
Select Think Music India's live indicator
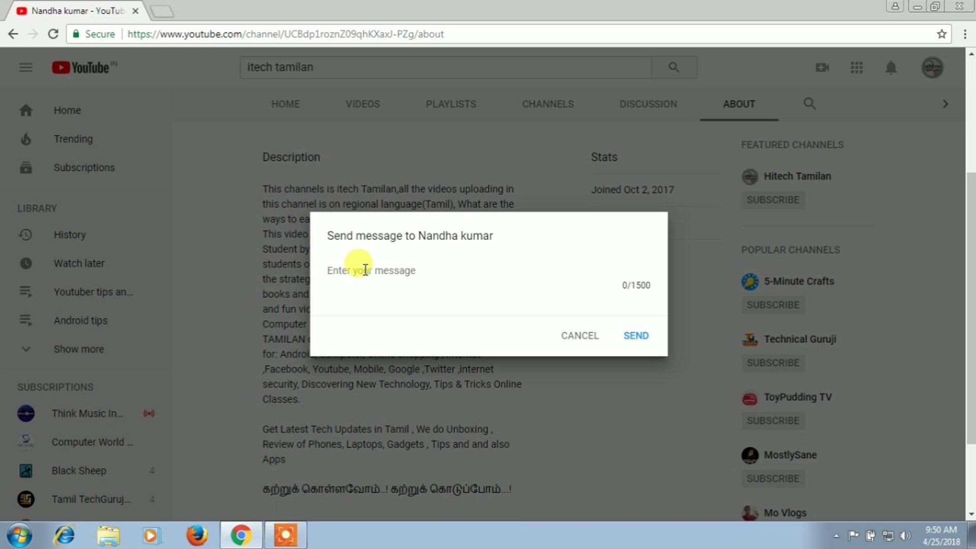coord(149,413)
